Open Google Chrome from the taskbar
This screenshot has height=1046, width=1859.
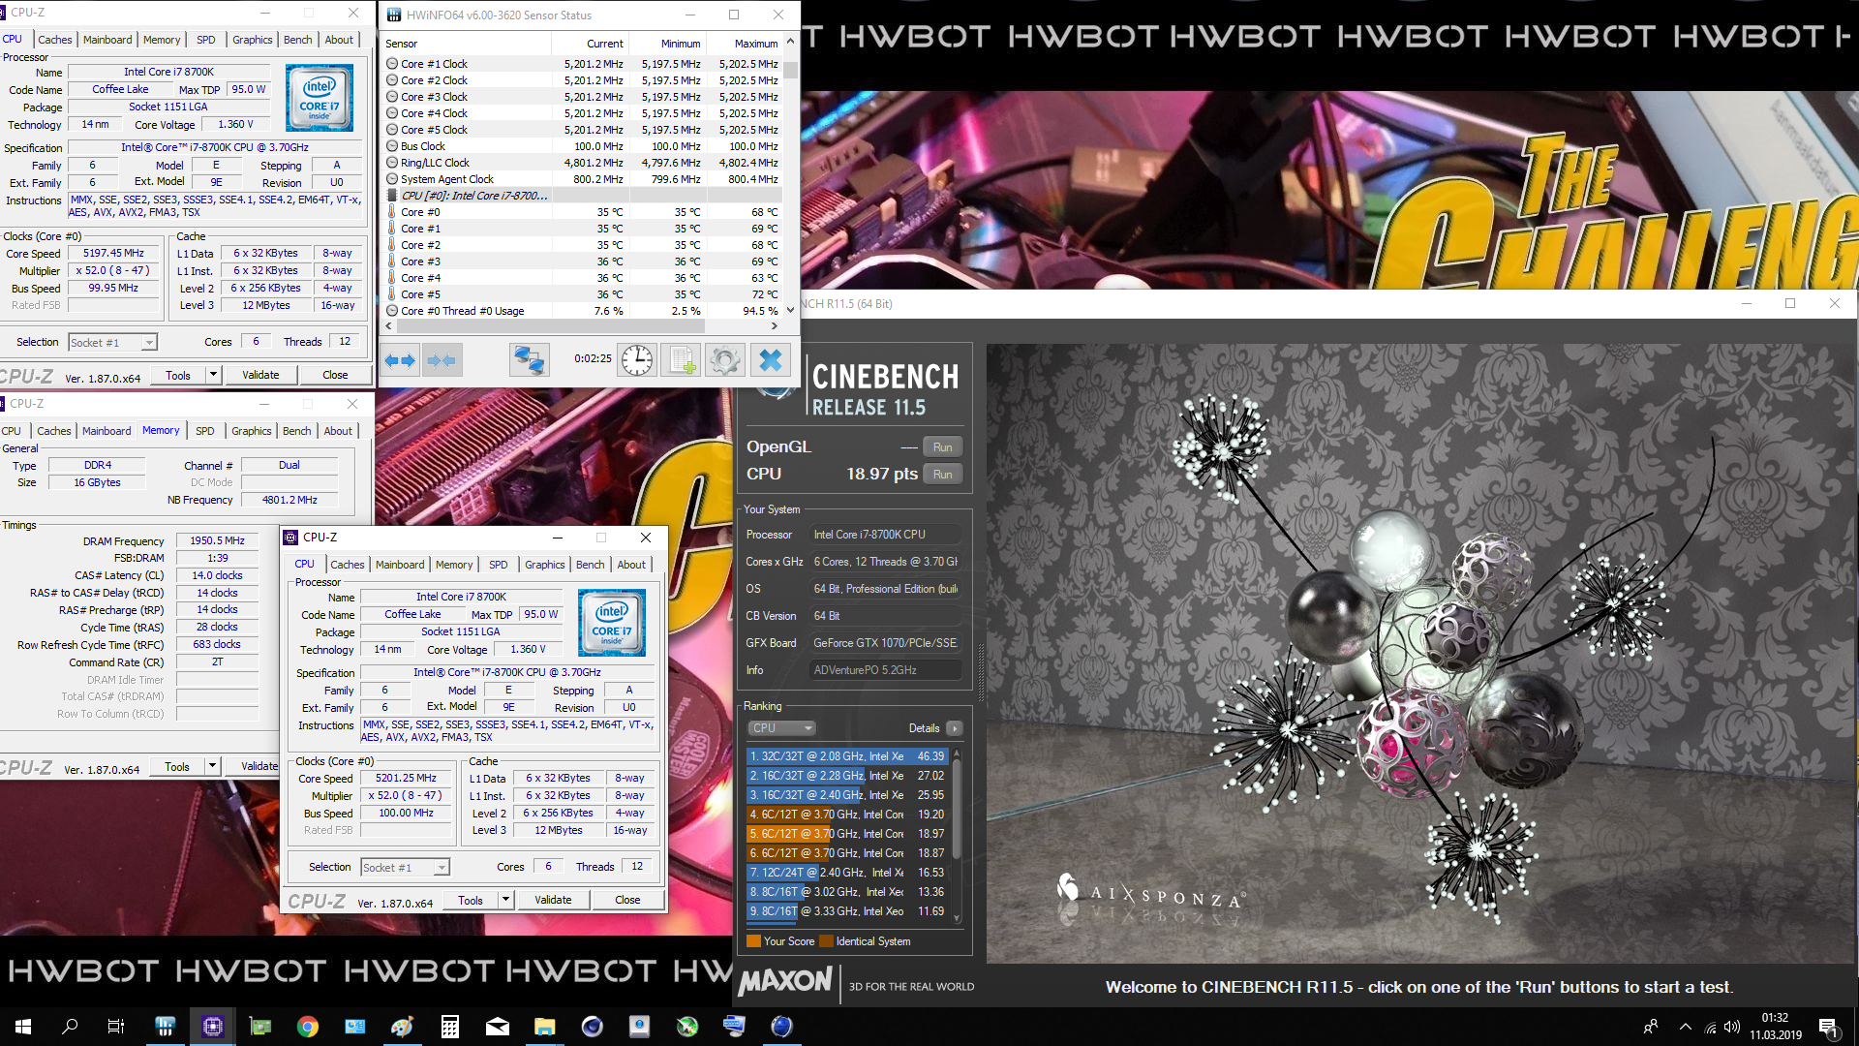pos(307,1027)
